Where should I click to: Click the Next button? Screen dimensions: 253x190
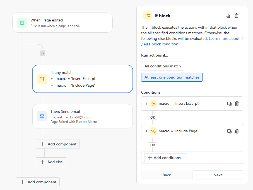point(218,175)
